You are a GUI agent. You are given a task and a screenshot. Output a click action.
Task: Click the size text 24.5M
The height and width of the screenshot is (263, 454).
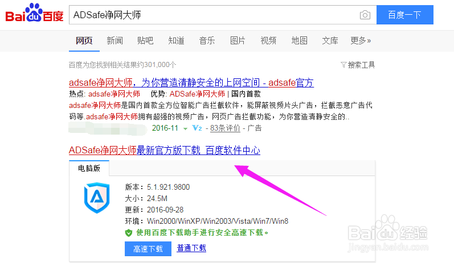(157, 199)
